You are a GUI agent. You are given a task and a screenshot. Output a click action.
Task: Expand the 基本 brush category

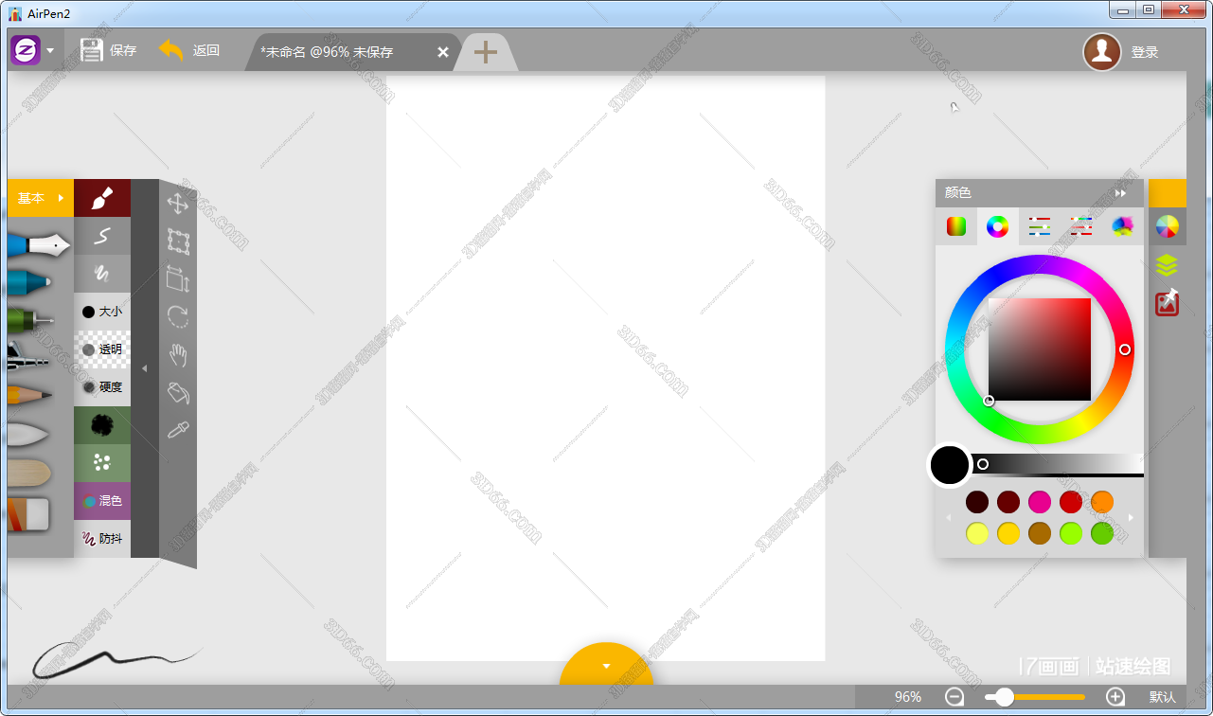click(40, 198)
